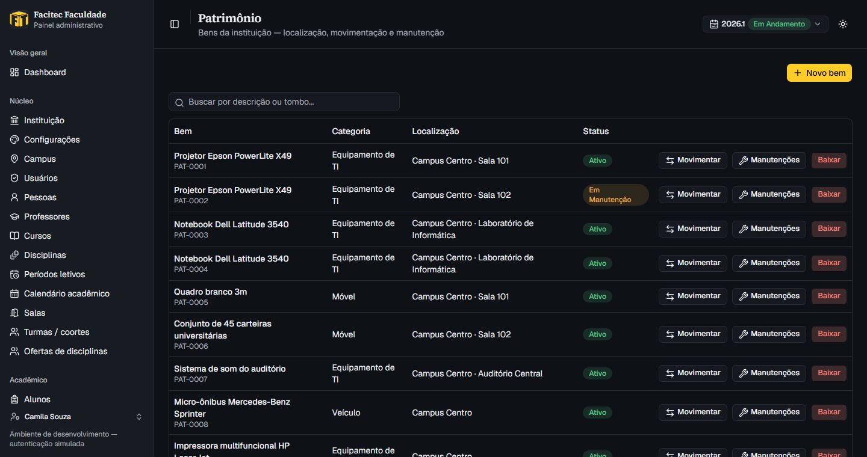Click Baixar on the PAT-0002 row
867x457 pixels.
click(x=829, y=194)
